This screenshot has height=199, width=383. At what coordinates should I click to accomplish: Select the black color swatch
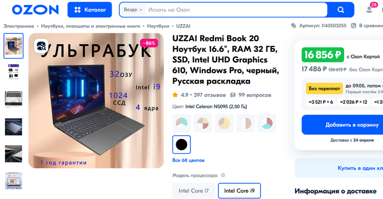[182, 144]
